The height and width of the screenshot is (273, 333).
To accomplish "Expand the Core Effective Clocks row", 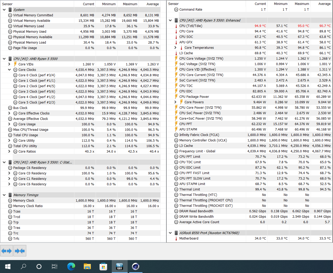I will 9,113.
